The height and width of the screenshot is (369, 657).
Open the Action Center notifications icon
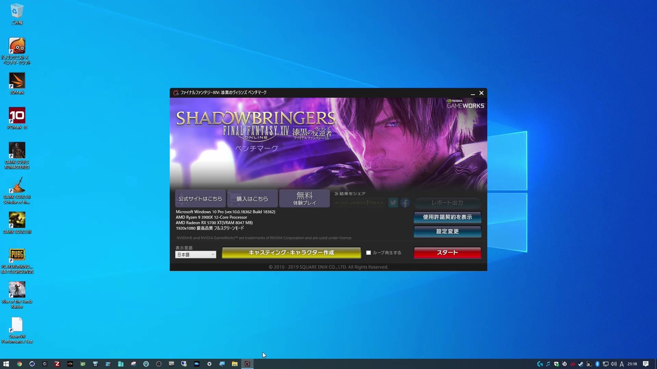point(646,364)
